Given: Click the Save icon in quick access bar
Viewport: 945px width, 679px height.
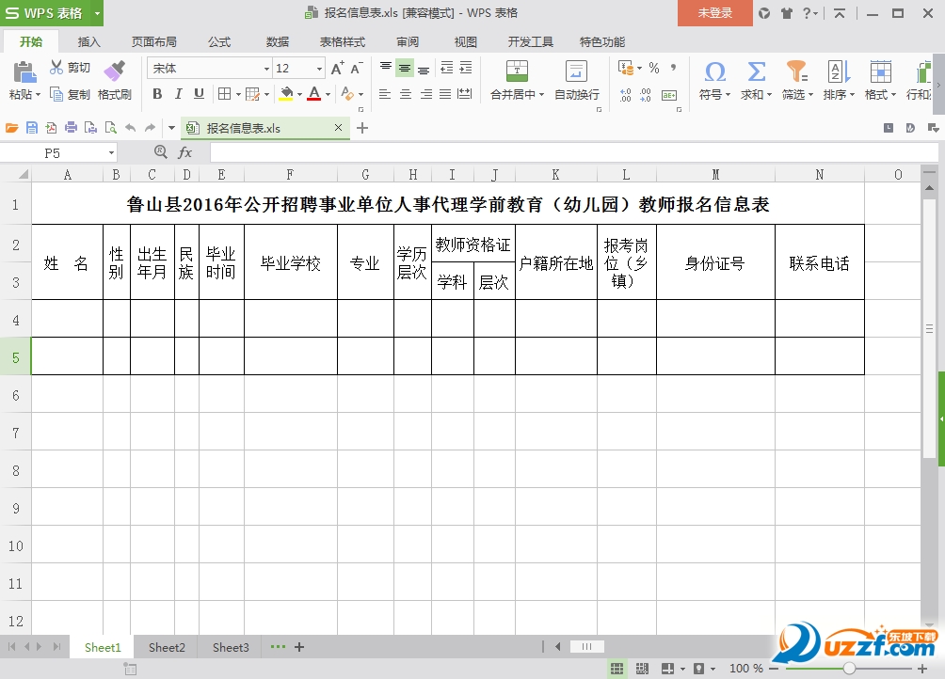Looking at the screenshot, I should [32, 127].
